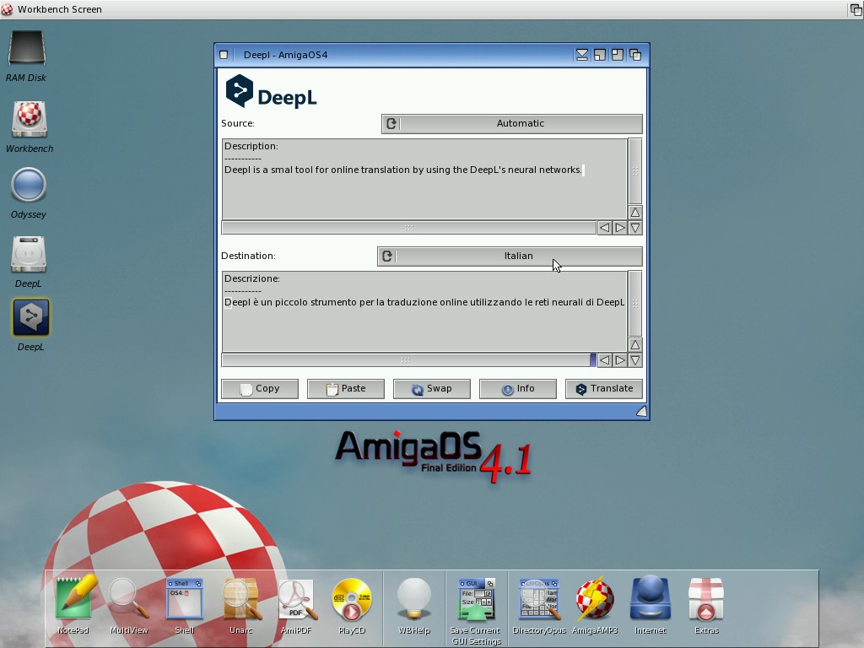Select the highlighted DeepL desktop icon
Viewport: 864px width, 648px height.
click(x=30, y=317)
